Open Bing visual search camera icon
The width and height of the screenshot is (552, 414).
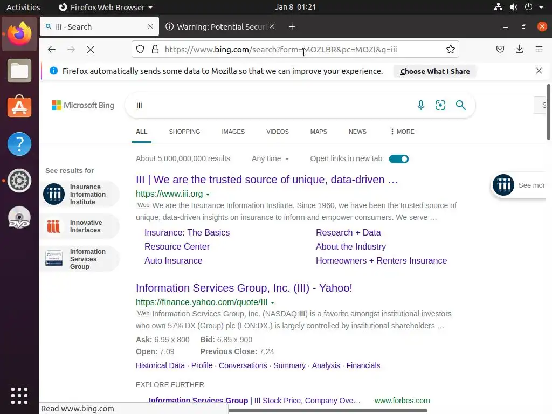click(440, 105)
